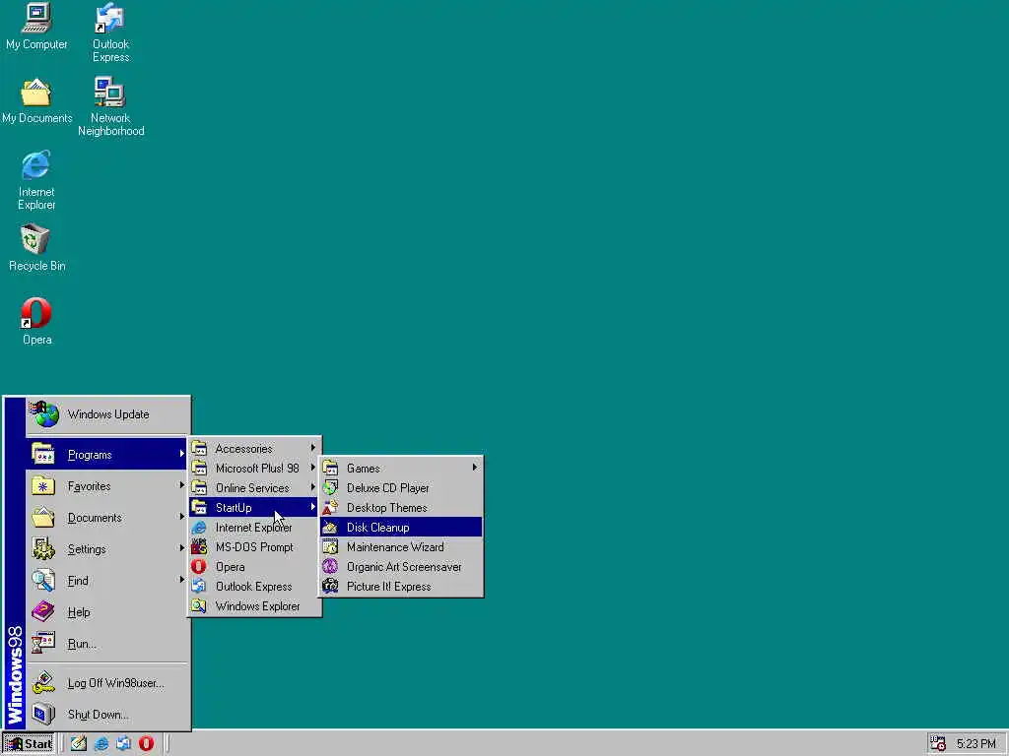The height and width of the screenshot is (756, 1009).
Task: Click Task Scheduler tray icon
Action: tap(938, 744)
